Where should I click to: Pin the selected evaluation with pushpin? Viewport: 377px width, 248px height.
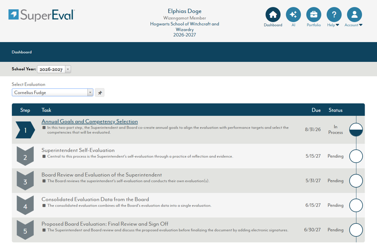click(x=100, y=93)
